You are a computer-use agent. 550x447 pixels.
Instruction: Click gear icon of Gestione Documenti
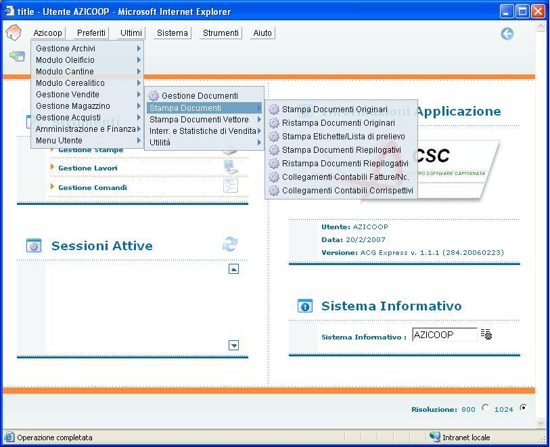pyautogui.click(x=154, y=96)
